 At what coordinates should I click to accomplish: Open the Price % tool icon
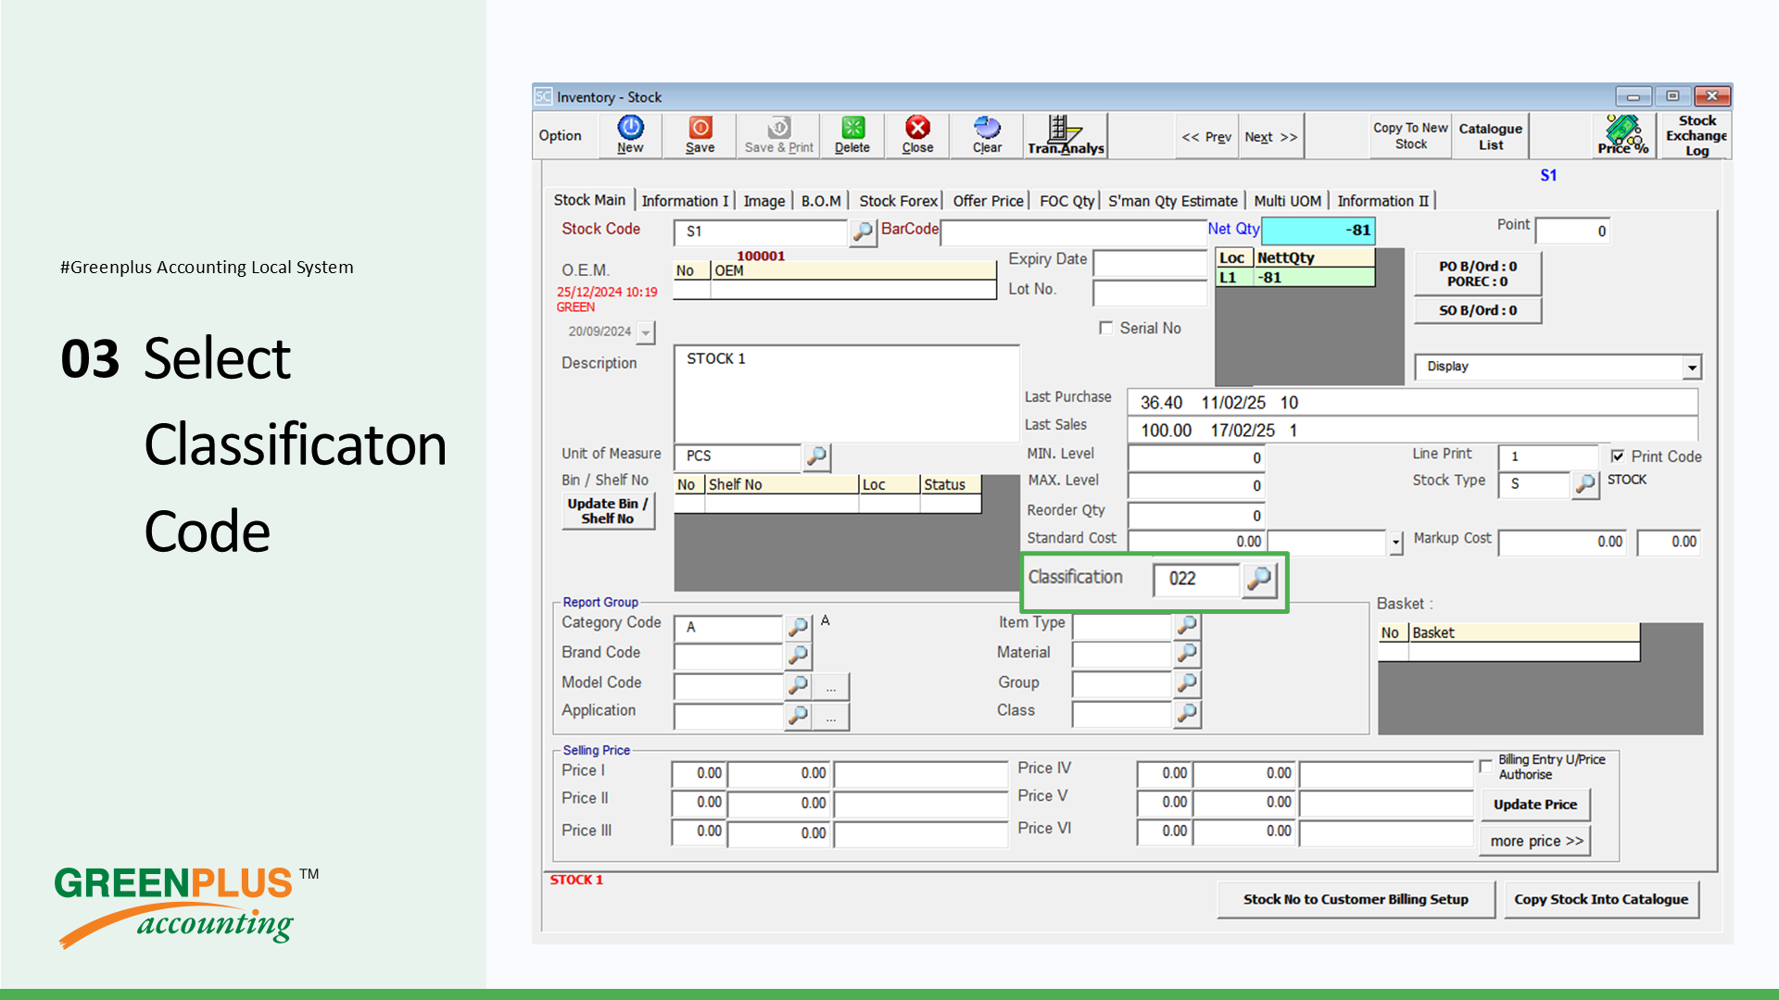[x=1623, y=135]
